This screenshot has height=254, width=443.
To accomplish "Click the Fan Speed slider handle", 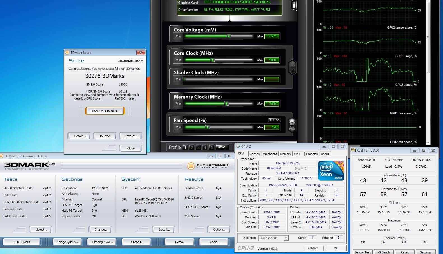I will point(208,127).
